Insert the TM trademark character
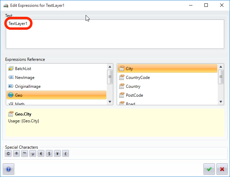The image size is (230, 177). pos(25,154)
